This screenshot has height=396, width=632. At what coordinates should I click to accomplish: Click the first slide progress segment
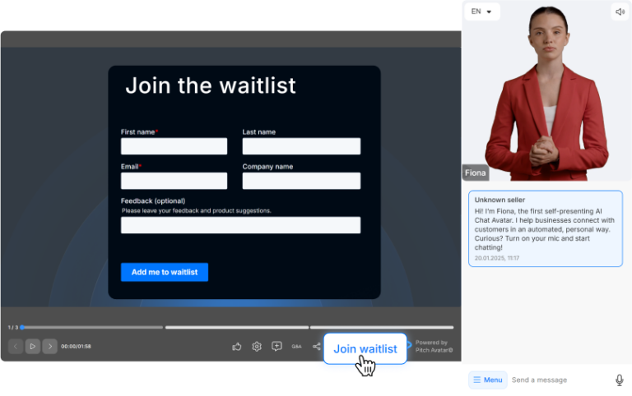pyautogui.click(x=92, y=327)
